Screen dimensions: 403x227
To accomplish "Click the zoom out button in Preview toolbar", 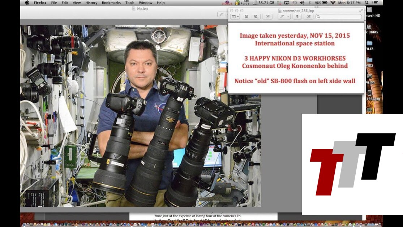I will [x=246, y=17].
